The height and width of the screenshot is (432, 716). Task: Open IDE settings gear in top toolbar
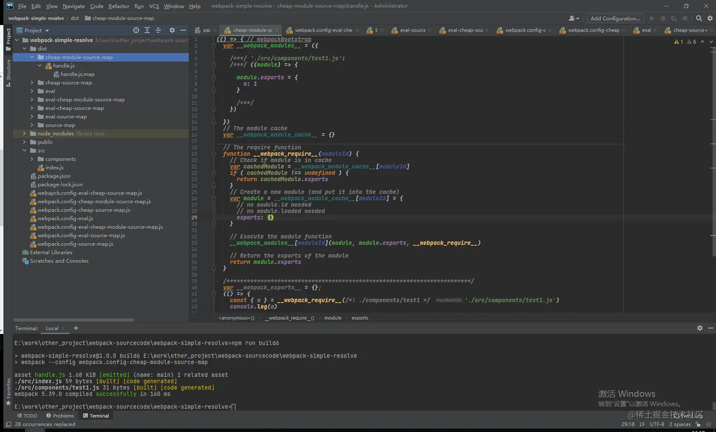pyautogui.click(x=710, y=18)
